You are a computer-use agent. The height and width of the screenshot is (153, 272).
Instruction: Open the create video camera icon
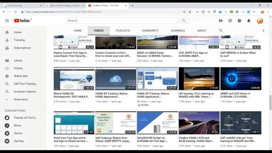[221, 21]
